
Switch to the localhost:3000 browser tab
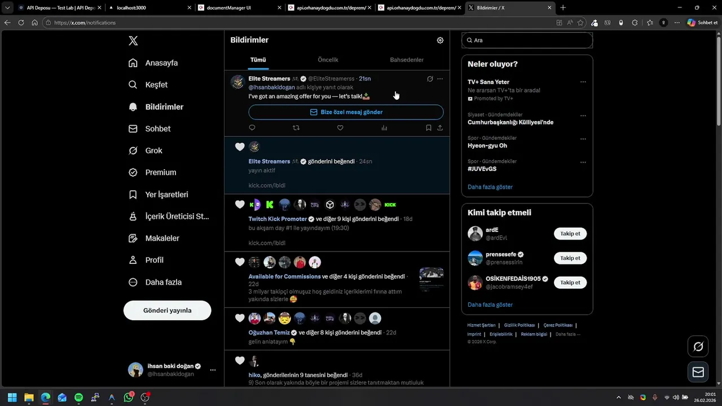point(149,8)
